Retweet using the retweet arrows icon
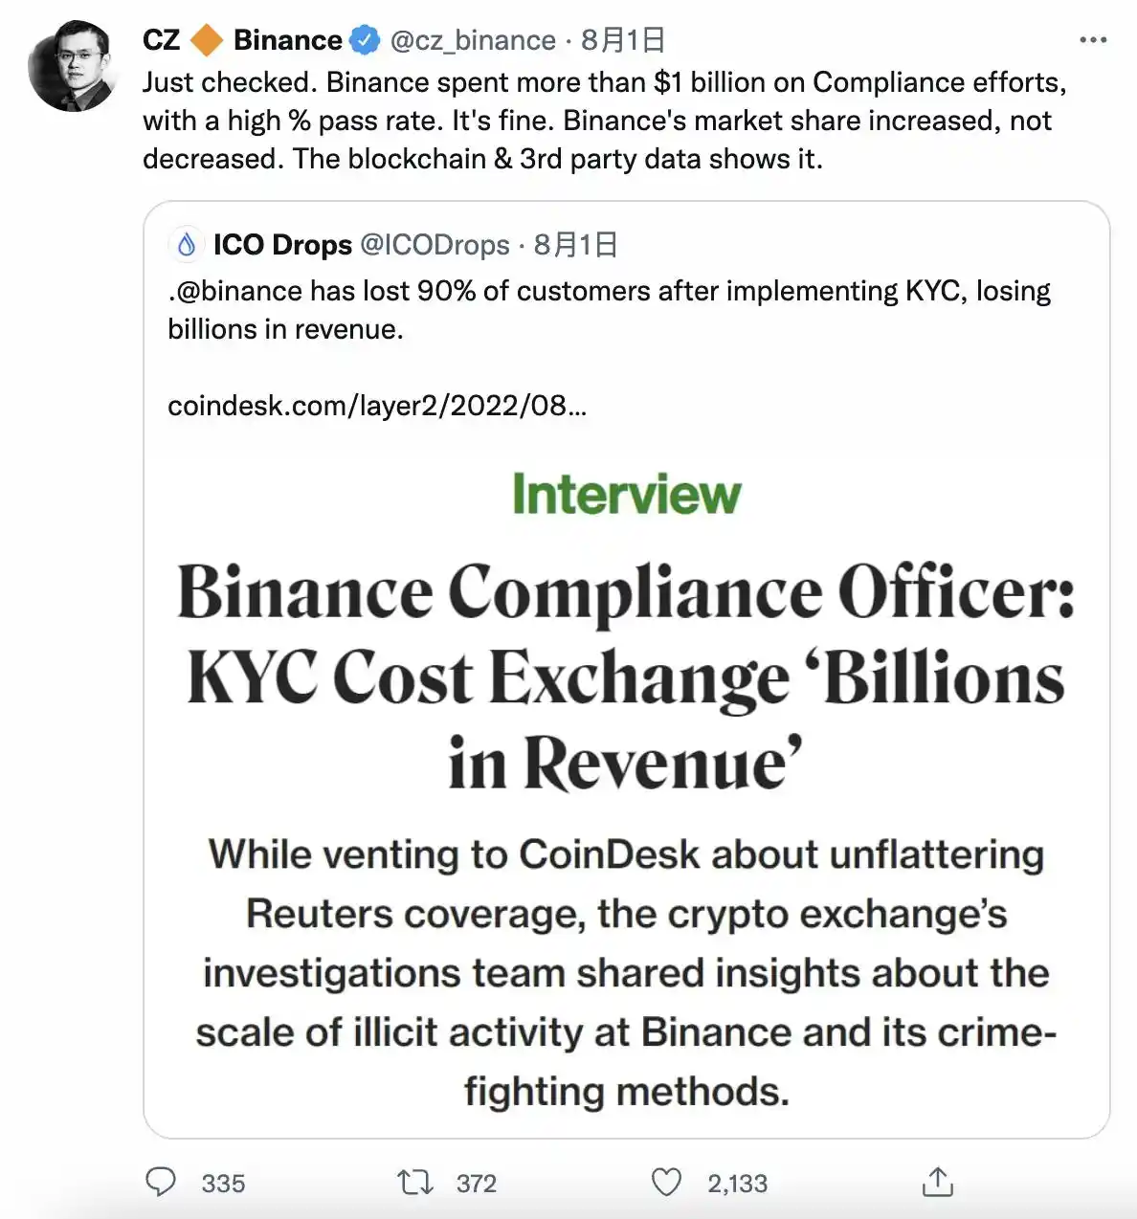Image resolution: width=1137 pixels, height=1219 pixels. pos(415,1183)
